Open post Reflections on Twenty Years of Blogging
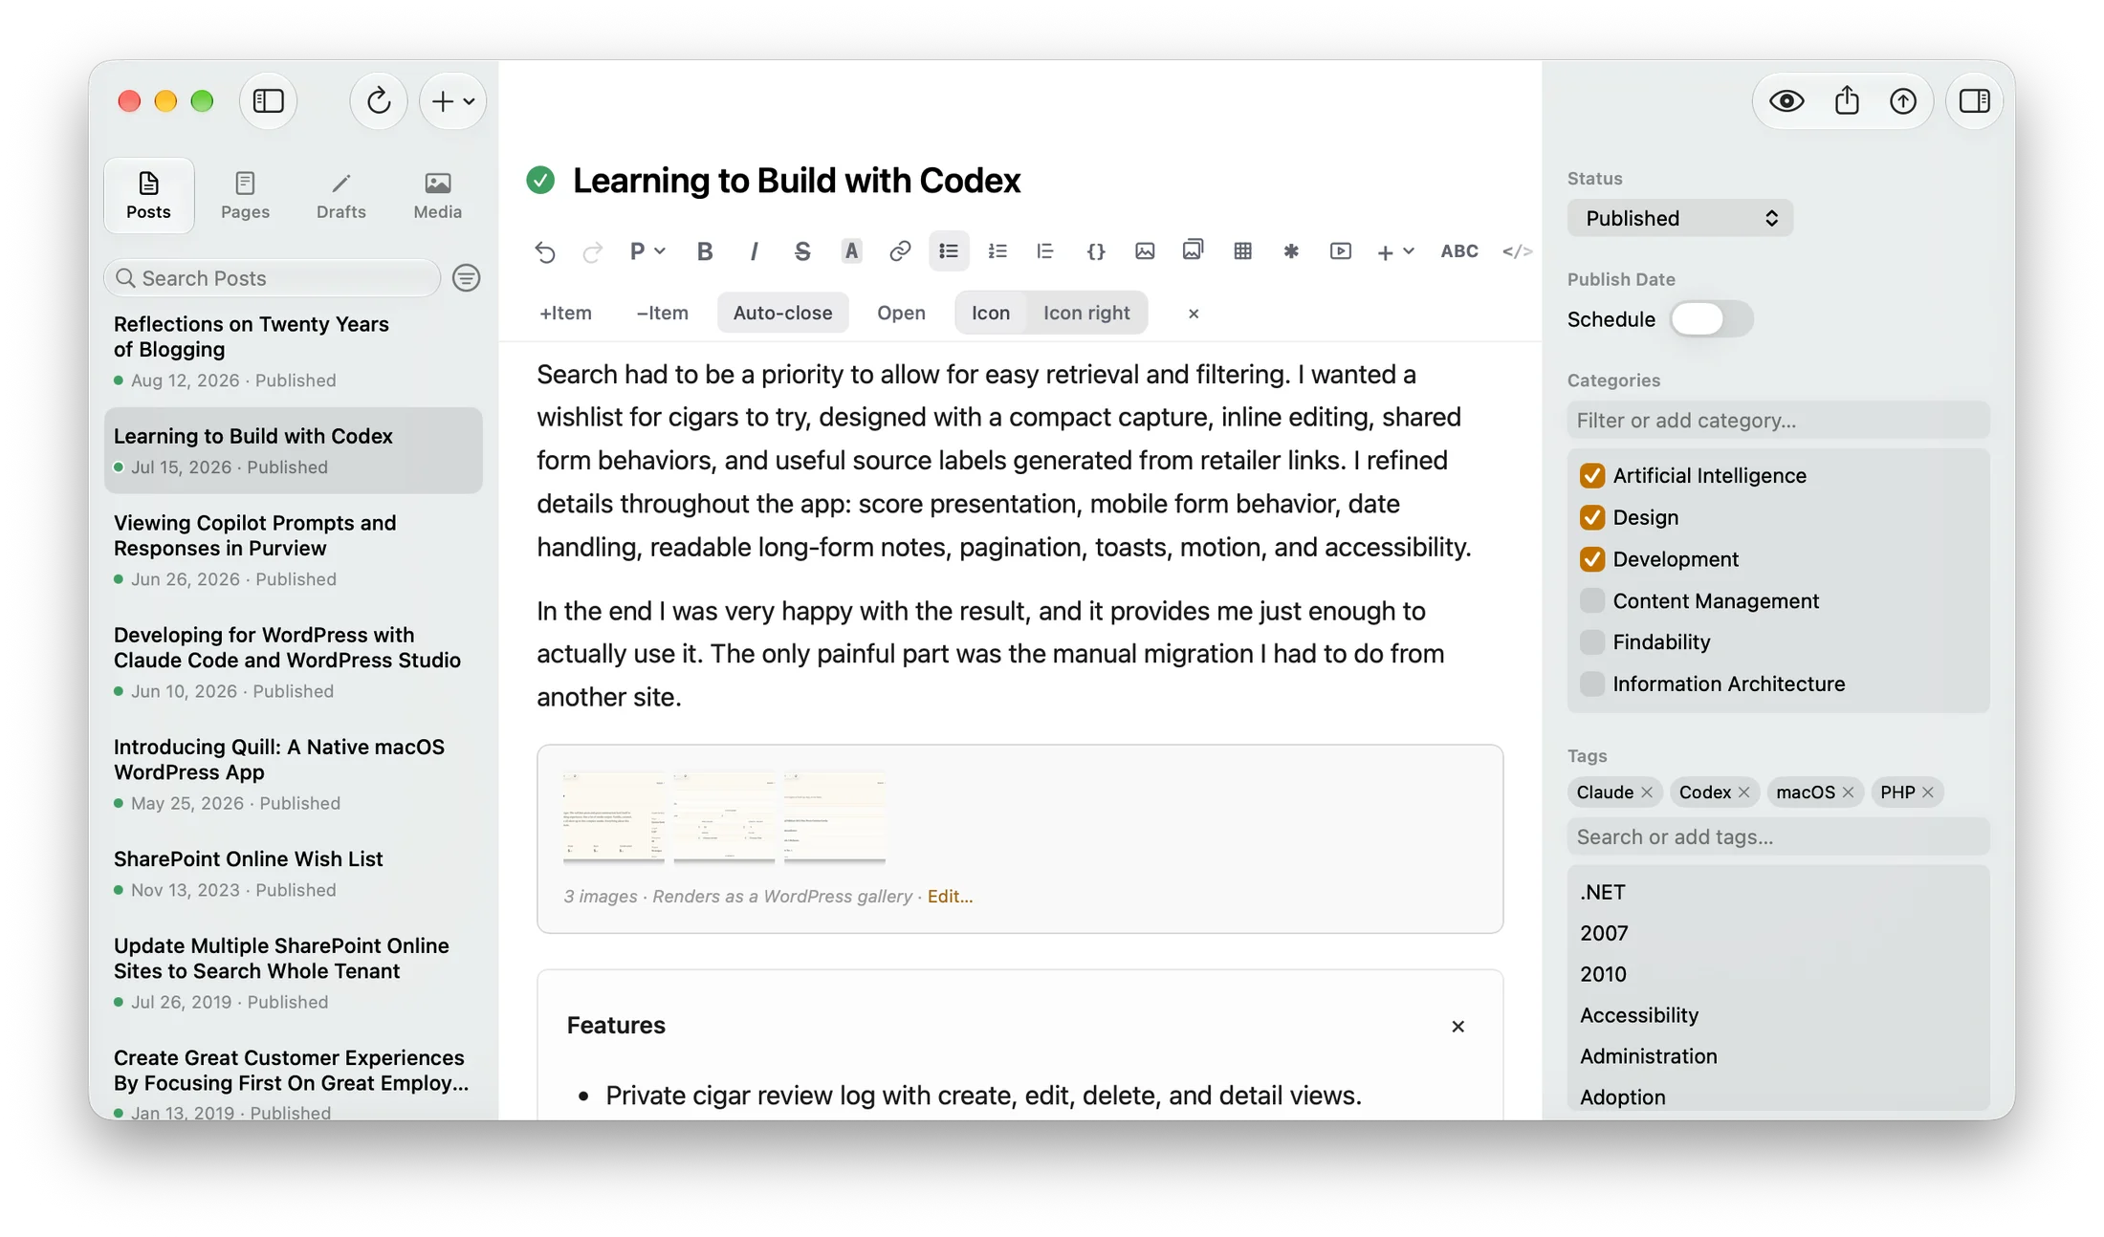The image size is (2104, 1237). [293, 351]
